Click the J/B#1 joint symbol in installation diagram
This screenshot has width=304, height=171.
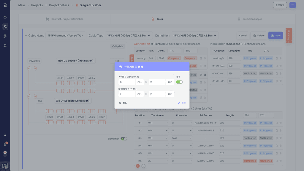[60, 83]
